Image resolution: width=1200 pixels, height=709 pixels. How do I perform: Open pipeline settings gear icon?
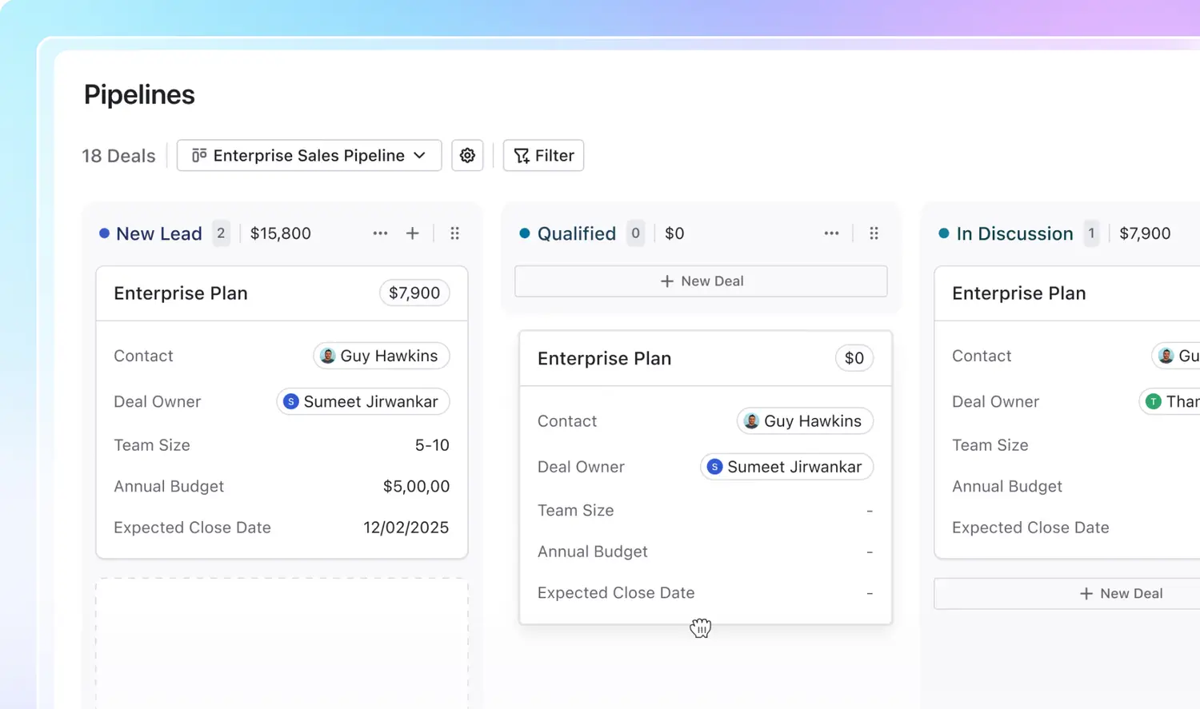pos(467,155)
